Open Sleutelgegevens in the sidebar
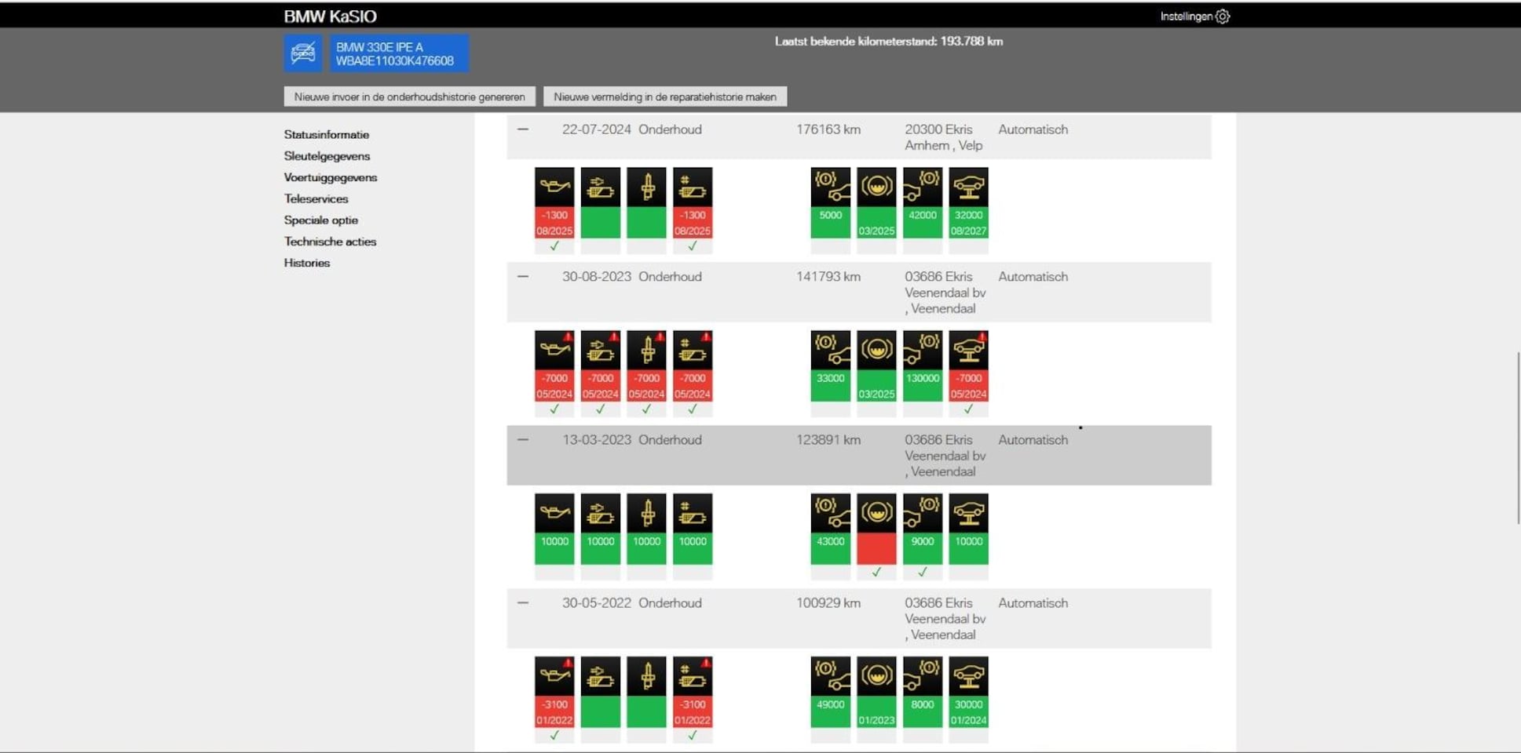1521x753 pixels. coord(327,156)
